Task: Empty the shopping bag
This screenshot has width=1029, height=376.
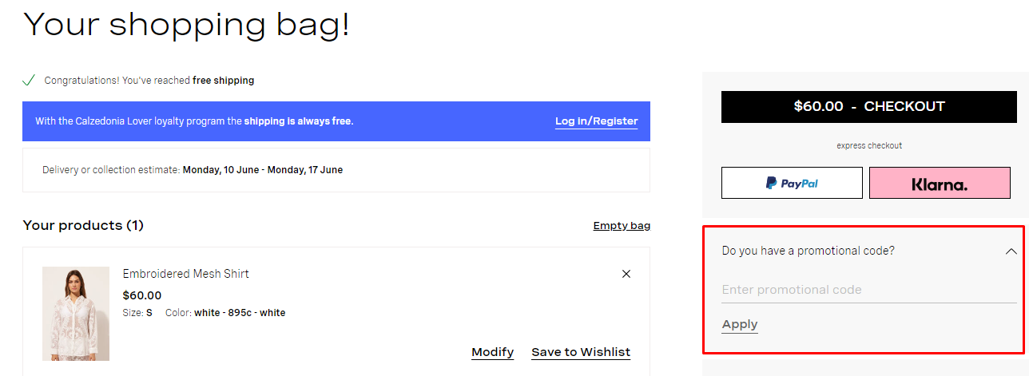Action: (622, 226)
